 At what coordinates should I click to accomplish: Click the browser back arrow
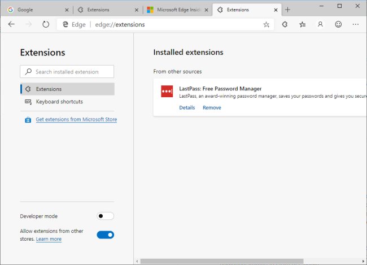coord(11,24)
